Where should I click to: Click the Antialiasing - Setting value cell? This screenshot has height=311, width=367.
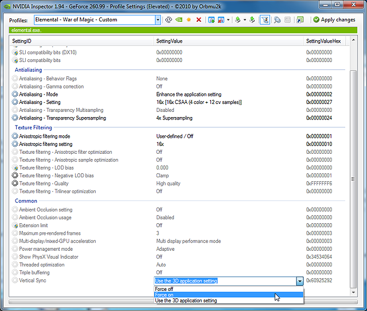pyautogui.click(x=200, y=102)
